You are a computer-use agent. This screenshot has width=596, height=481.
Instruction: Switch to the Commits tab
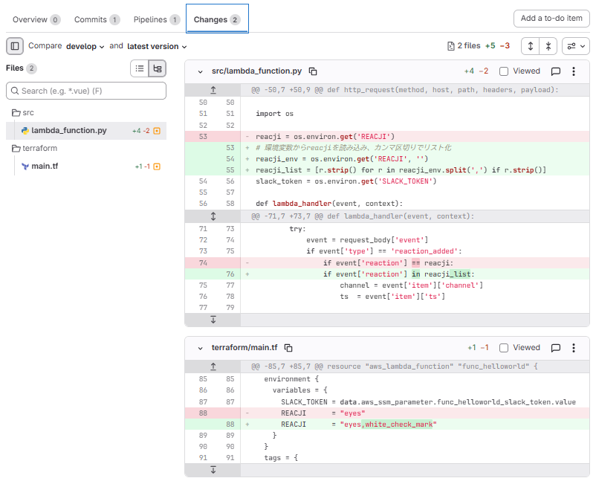pos(97,19)
